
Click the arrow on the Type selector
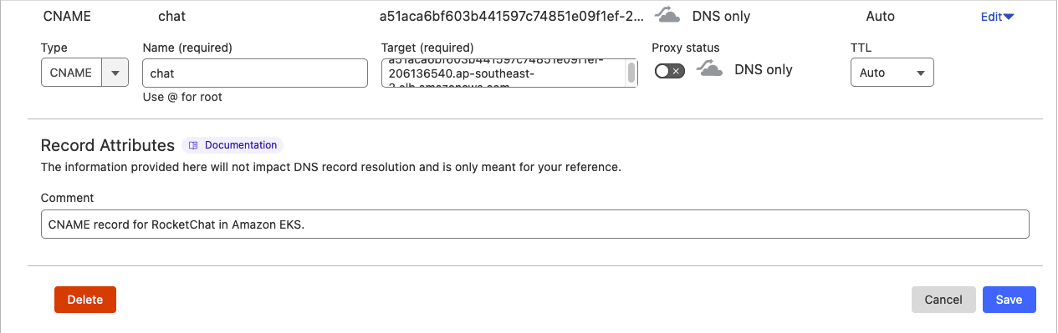tap(115, 73)
